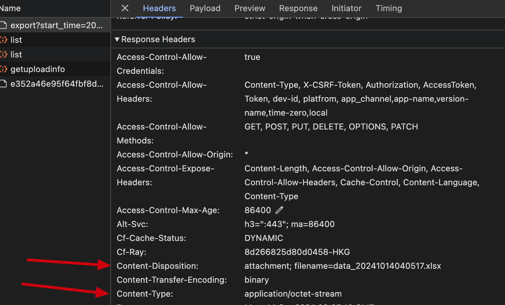
Task: Click the Name column header
Action: 10,8
